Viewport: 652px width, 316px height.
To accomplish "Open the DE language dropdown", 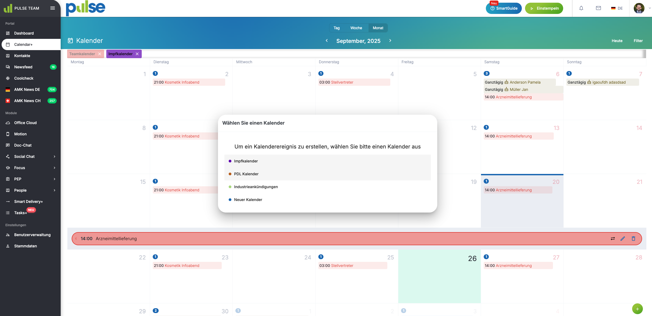I will [x=617, y=8].
